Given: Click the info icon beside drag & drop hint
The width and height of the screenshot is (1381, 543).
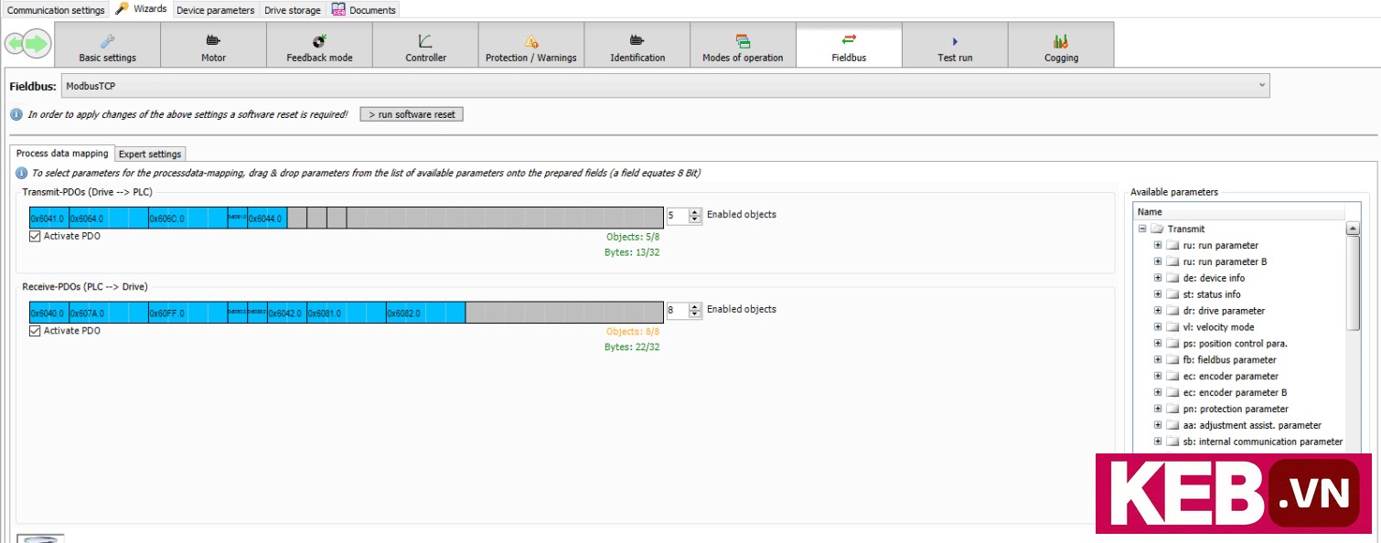Looking at the screenshot, I should tap(21, 173).
